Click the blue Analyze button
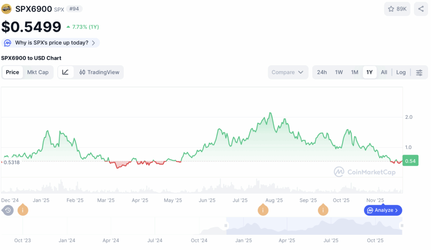 [x=383, y=210]
